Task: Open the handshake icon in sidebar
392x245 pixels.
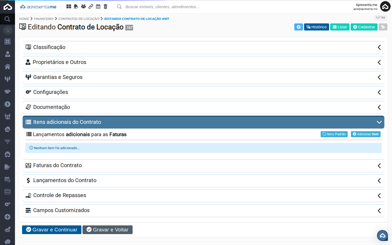Action: [7, 92]
